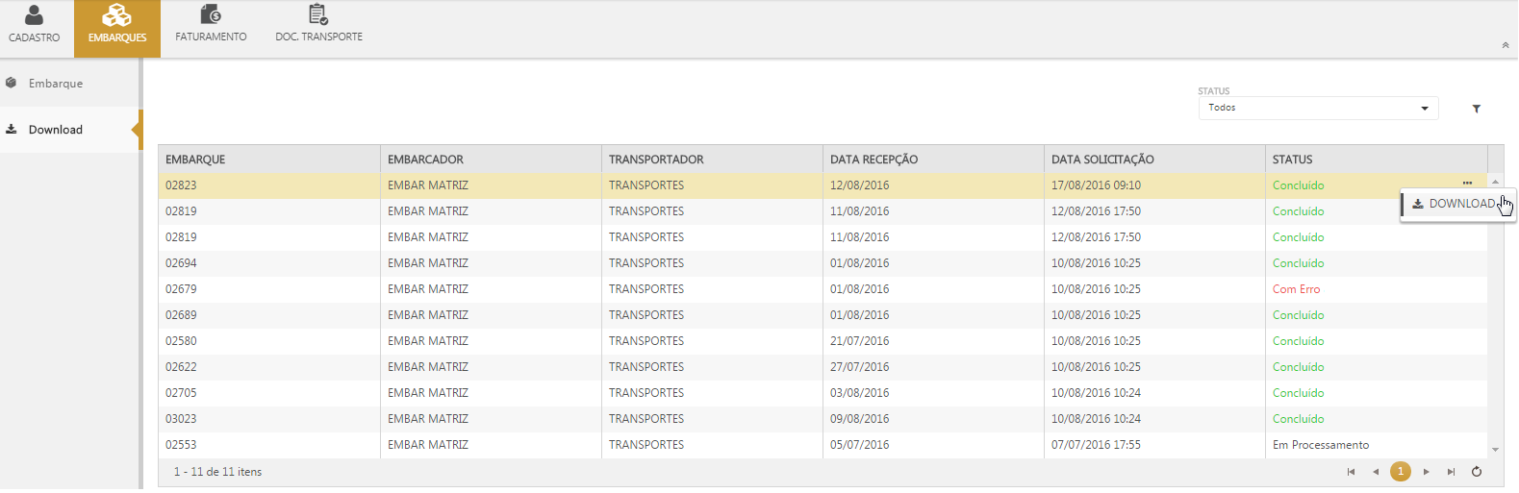Go to the previous page
The height and width of the screenshot is (493, 1519).
pyautogui.click(x=1376, y=472)
